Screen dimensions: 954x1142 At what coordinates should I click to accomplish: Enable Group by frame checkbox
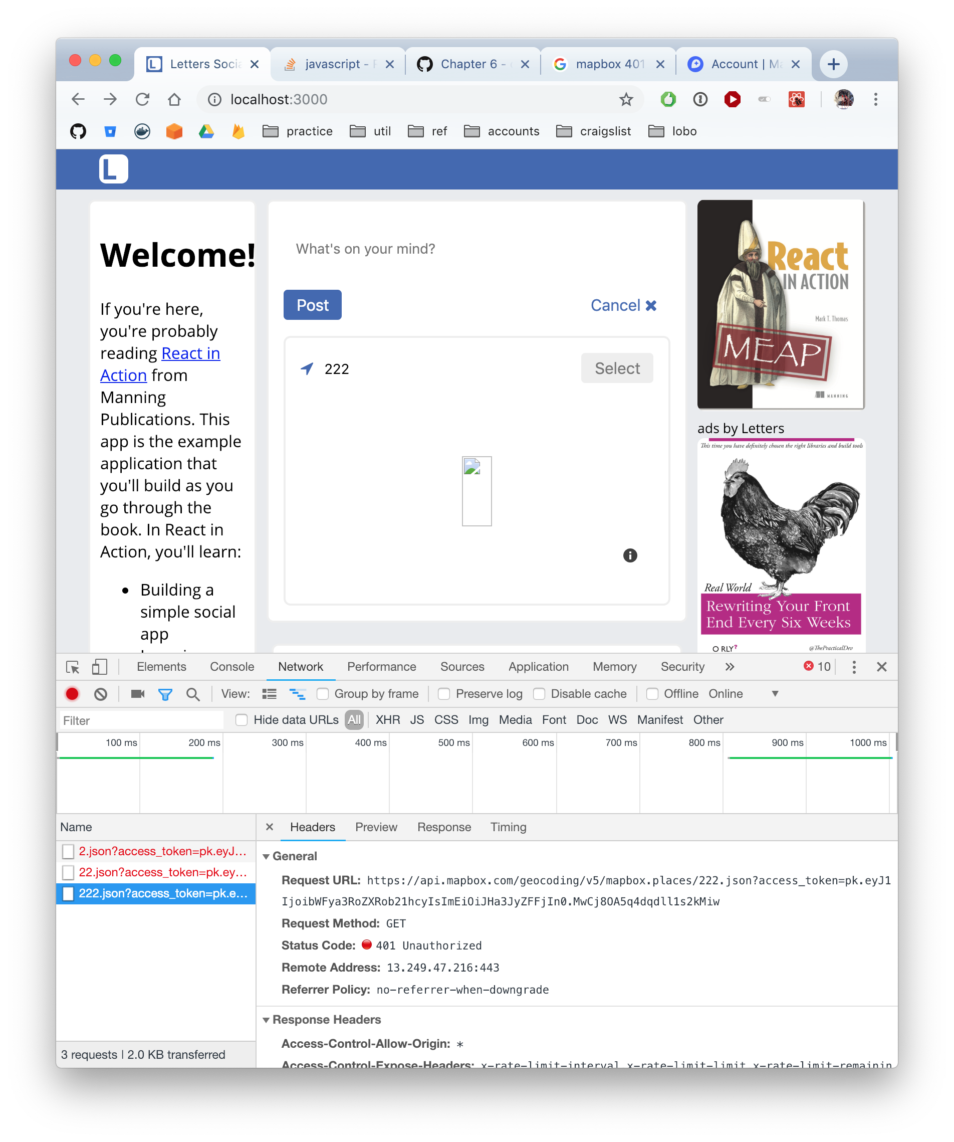click(323, 694)
